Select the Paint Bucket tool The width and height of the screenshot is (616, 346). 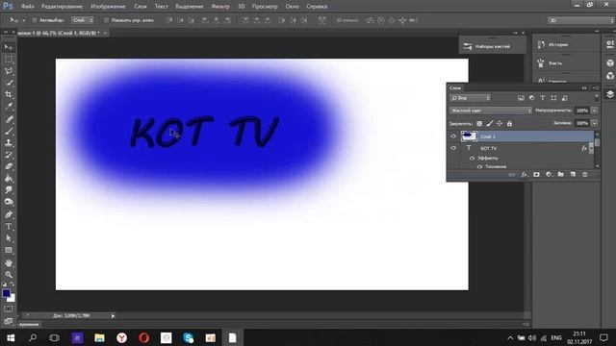[x=9, y=179]
